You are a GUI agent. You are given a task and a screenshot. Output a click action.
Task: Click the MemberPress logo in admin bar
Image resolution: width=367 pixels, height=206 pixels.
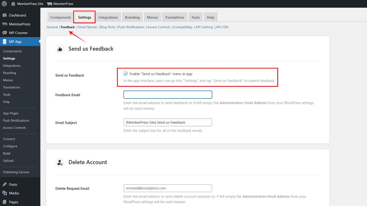pyautogui.click(x=49, y=4)
